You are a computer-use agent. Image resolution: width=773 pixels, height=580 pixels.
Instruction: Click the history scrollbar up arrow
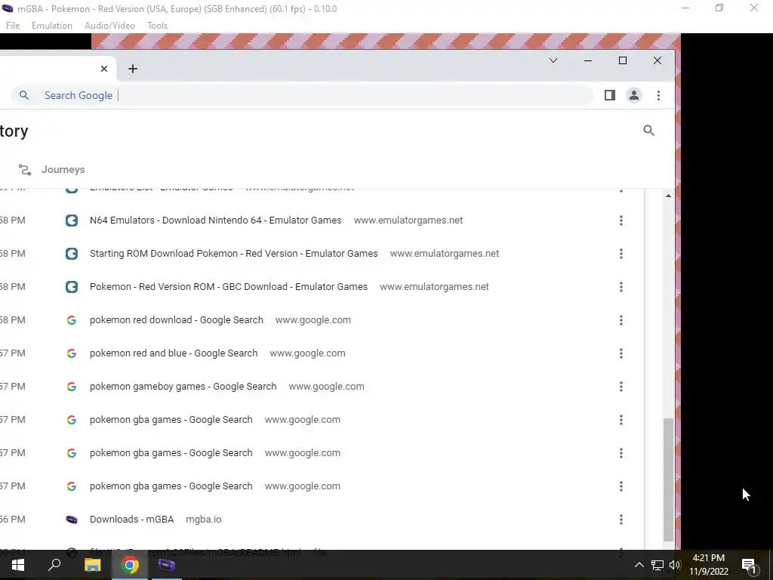(x=668, y=196)
